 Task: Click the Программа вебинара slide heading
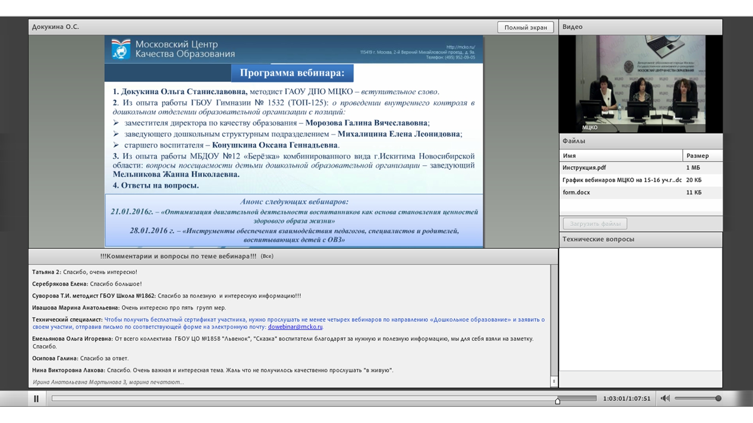click(x=292, y=73)
